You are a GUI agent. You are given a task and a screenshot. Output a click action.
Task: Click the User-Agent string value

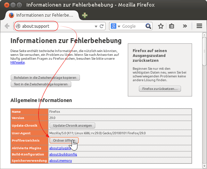(x=98, y=133)
